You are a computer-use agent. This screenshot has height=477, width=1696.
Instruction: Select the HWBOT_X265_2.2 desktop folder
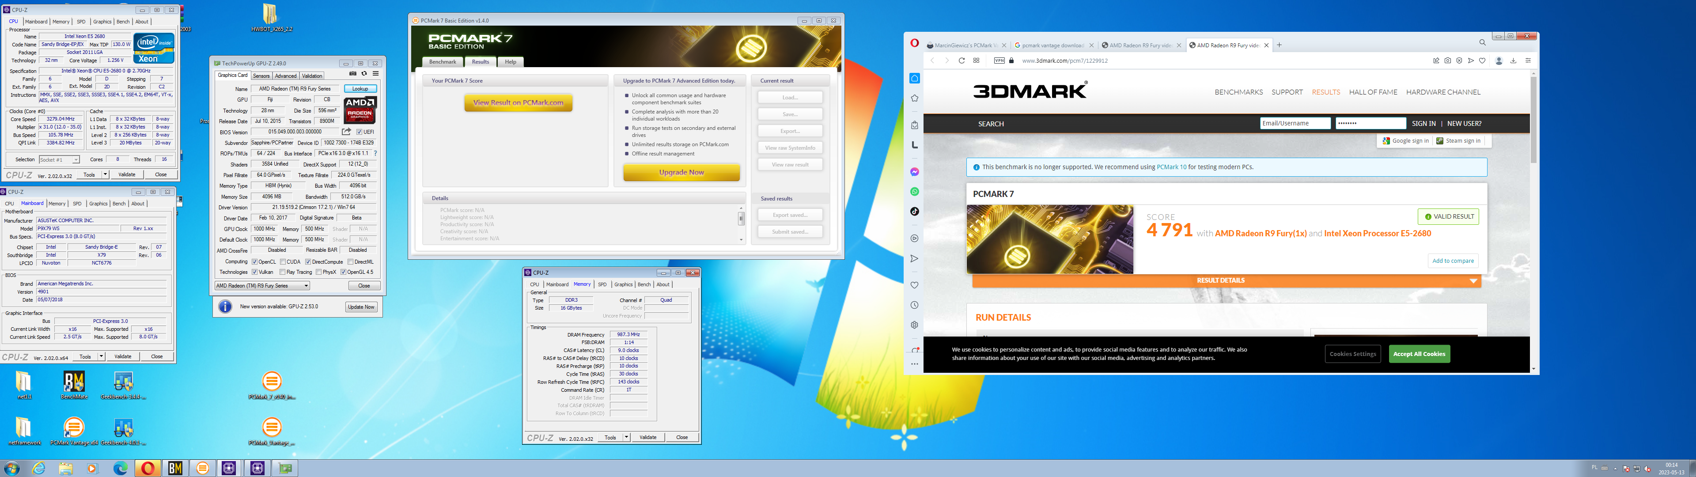click(271, 18)
